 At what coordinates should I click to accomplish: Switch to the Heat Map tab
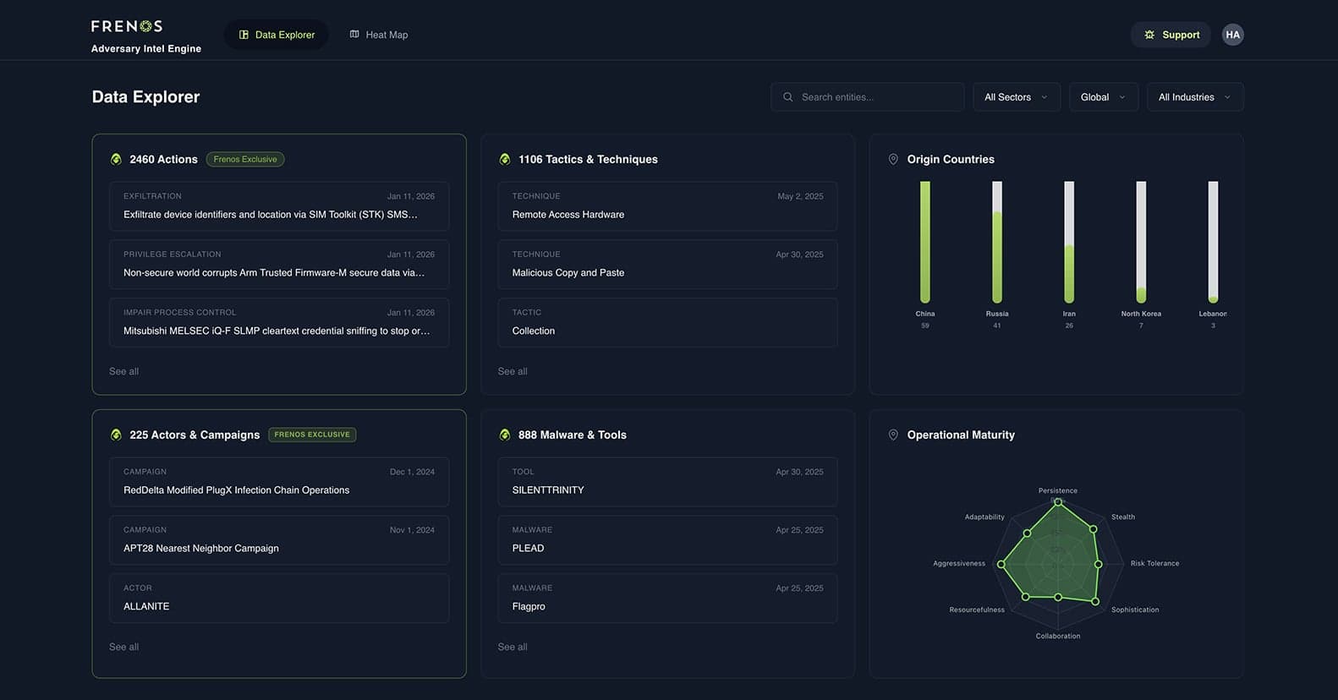click(378, 35)
